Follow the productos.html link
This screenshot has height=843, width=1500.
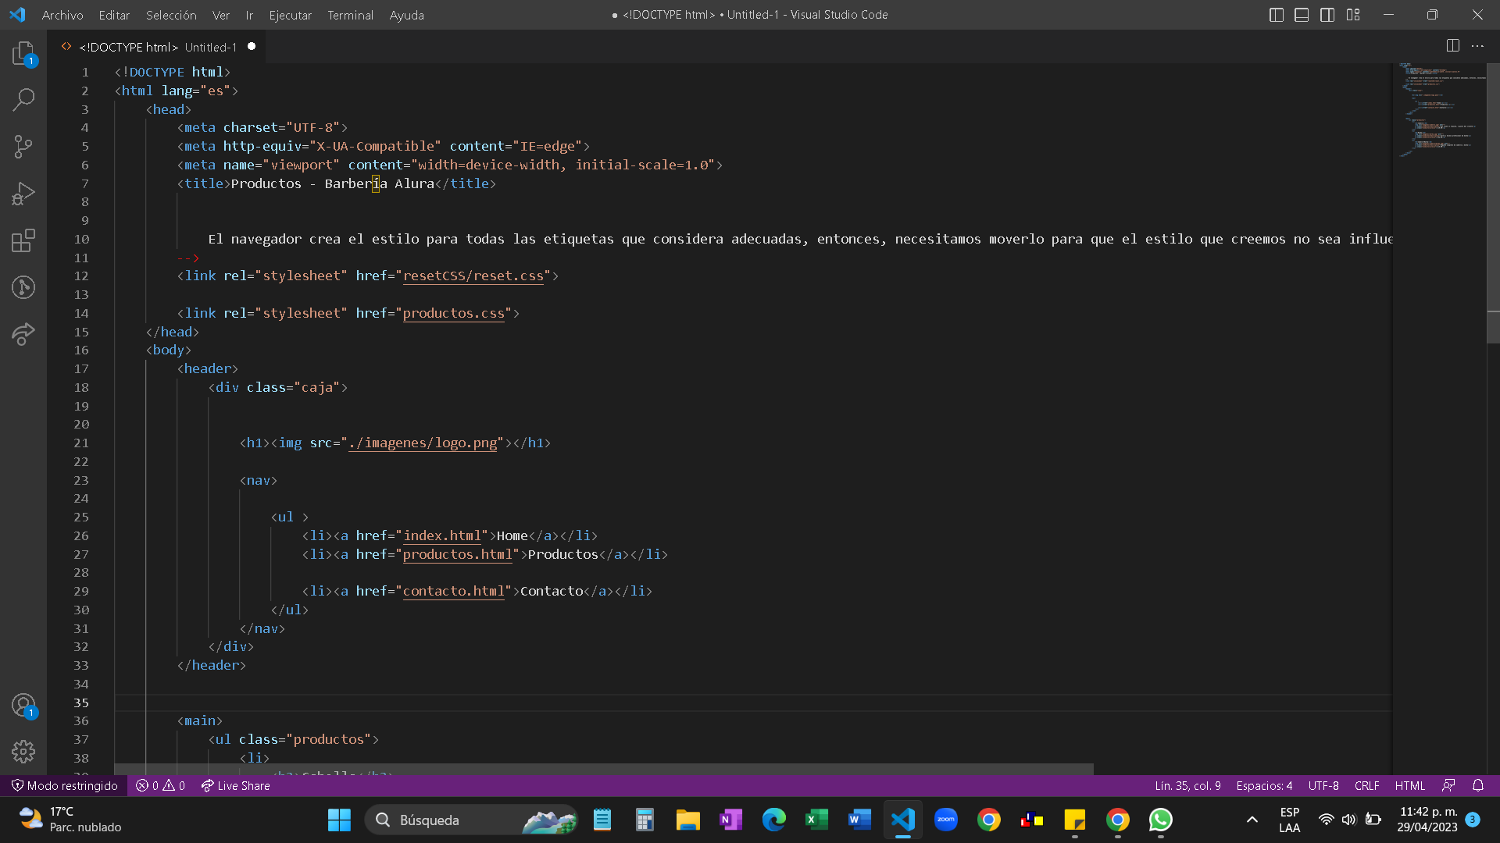point(457,554)
